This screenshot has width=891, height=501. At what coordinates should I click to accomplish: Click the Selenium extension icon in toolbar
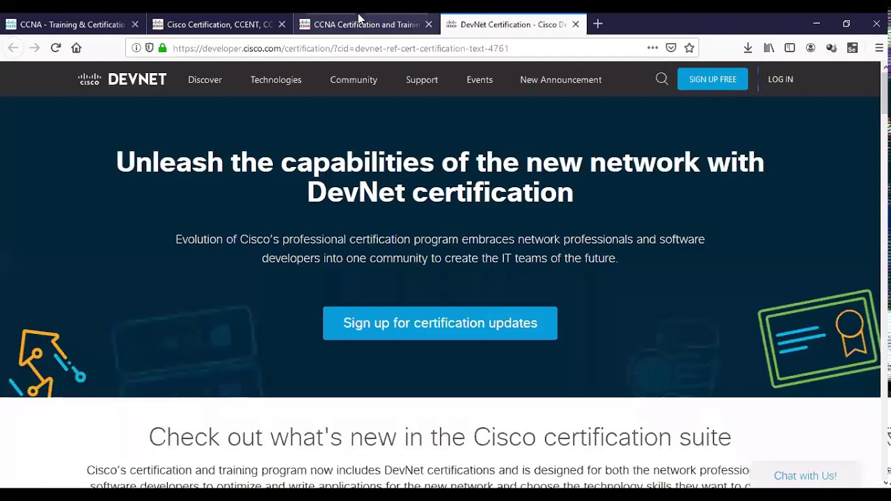coord(852,48)
